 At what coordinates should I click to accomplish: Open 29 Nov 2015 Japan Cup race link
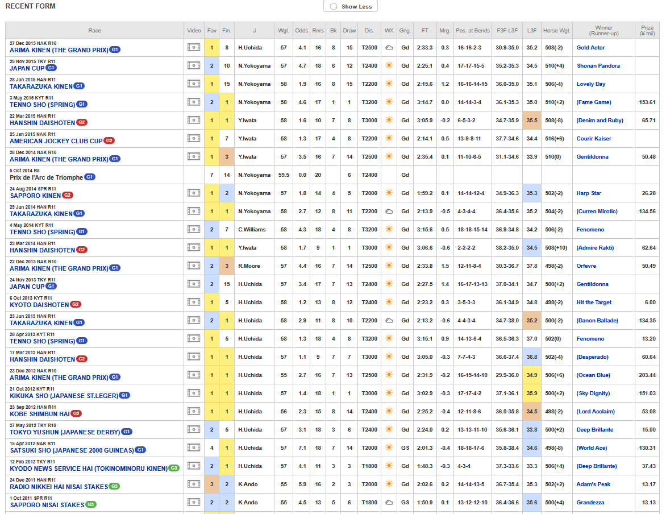coord(27,68)
